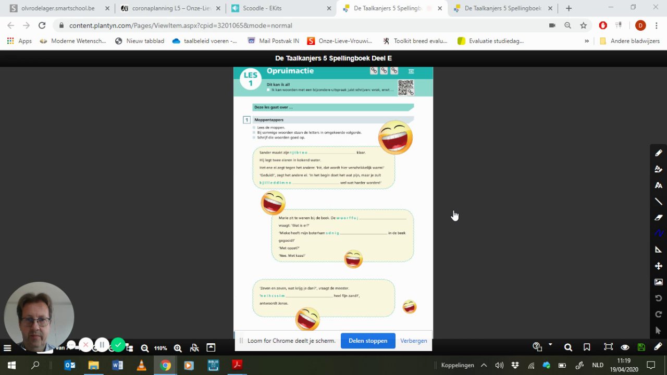
Task: Activate the move arrows tool
Action: pos(659,266)
